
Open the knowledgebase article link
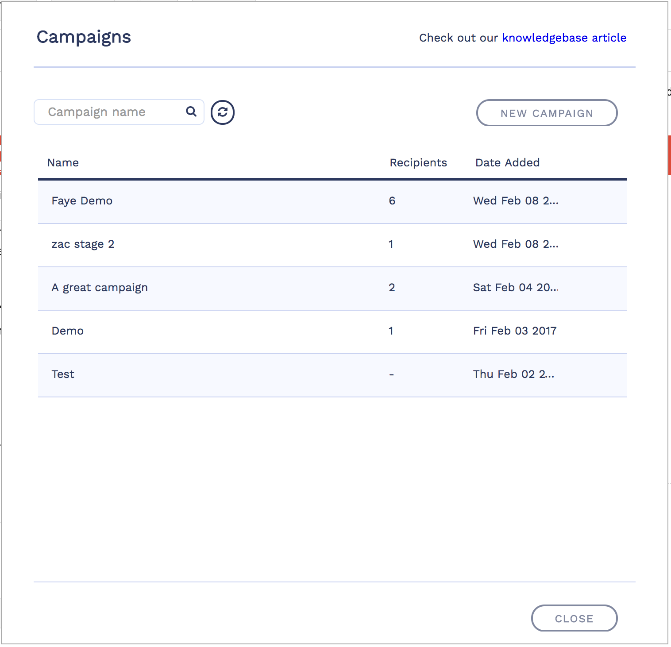(564, 38)
